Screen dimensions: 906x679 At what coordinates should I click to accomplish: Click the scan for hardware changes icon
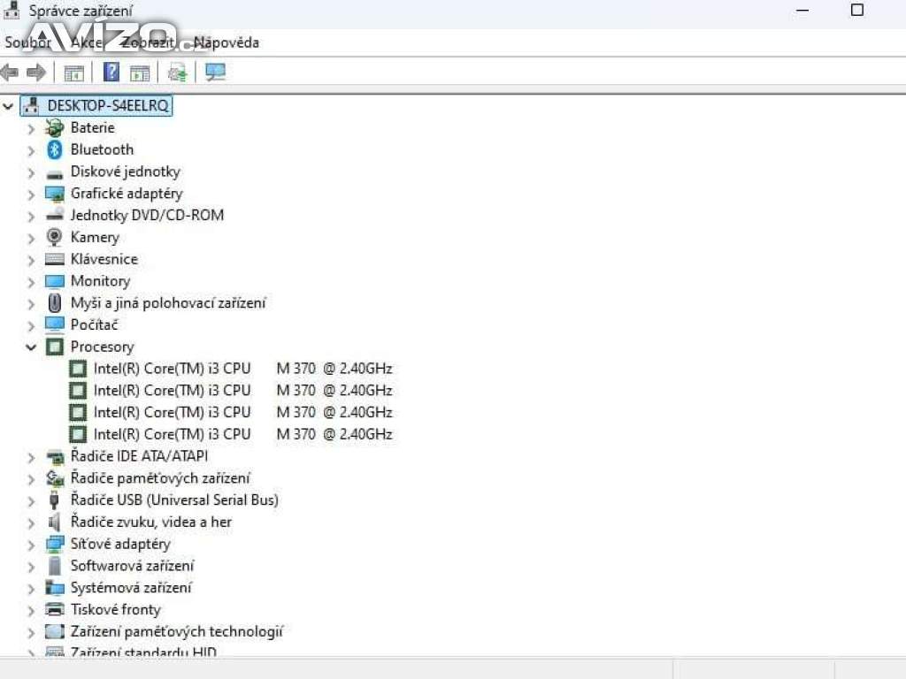click(177, 72)
